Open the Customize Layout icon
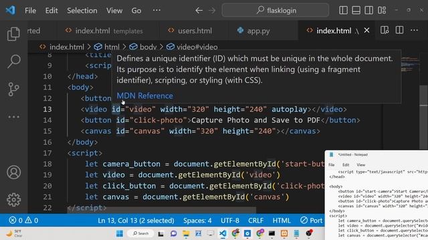 pos(382,11)
